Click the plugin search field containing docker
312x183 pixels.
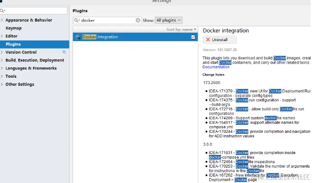[107, 20]
